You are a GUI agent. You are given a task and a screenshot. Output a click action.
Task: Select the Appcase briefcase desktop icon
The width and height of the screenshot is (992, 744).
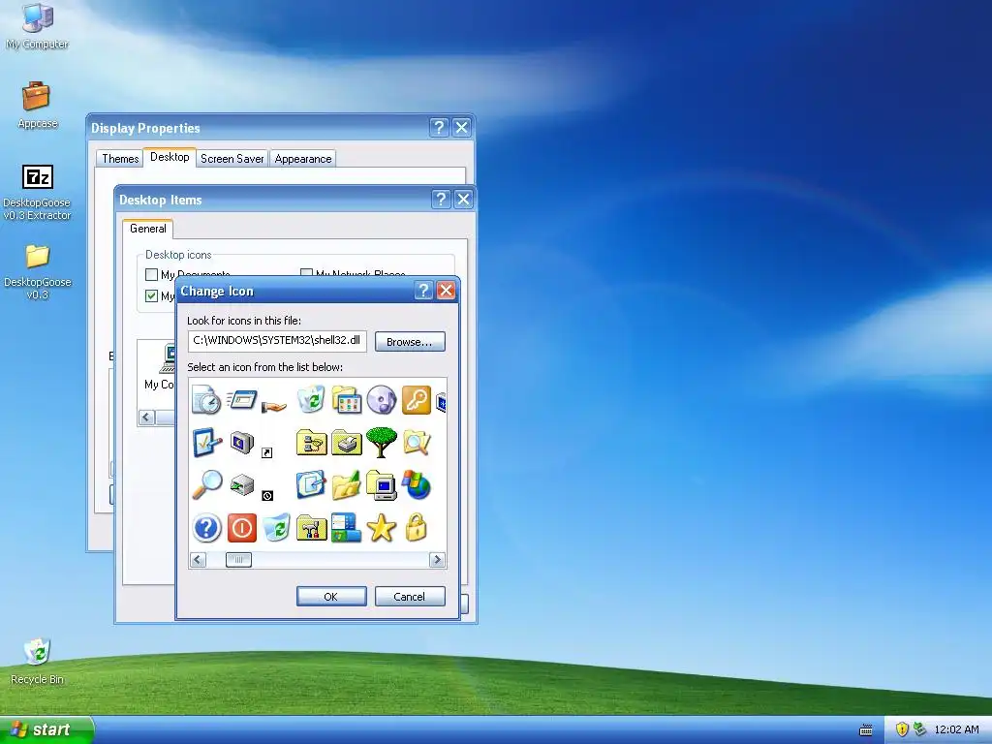[38, 105]
